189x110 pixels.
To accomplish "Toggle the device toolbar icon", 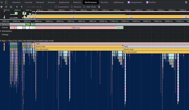I will (x=6, y=2).
